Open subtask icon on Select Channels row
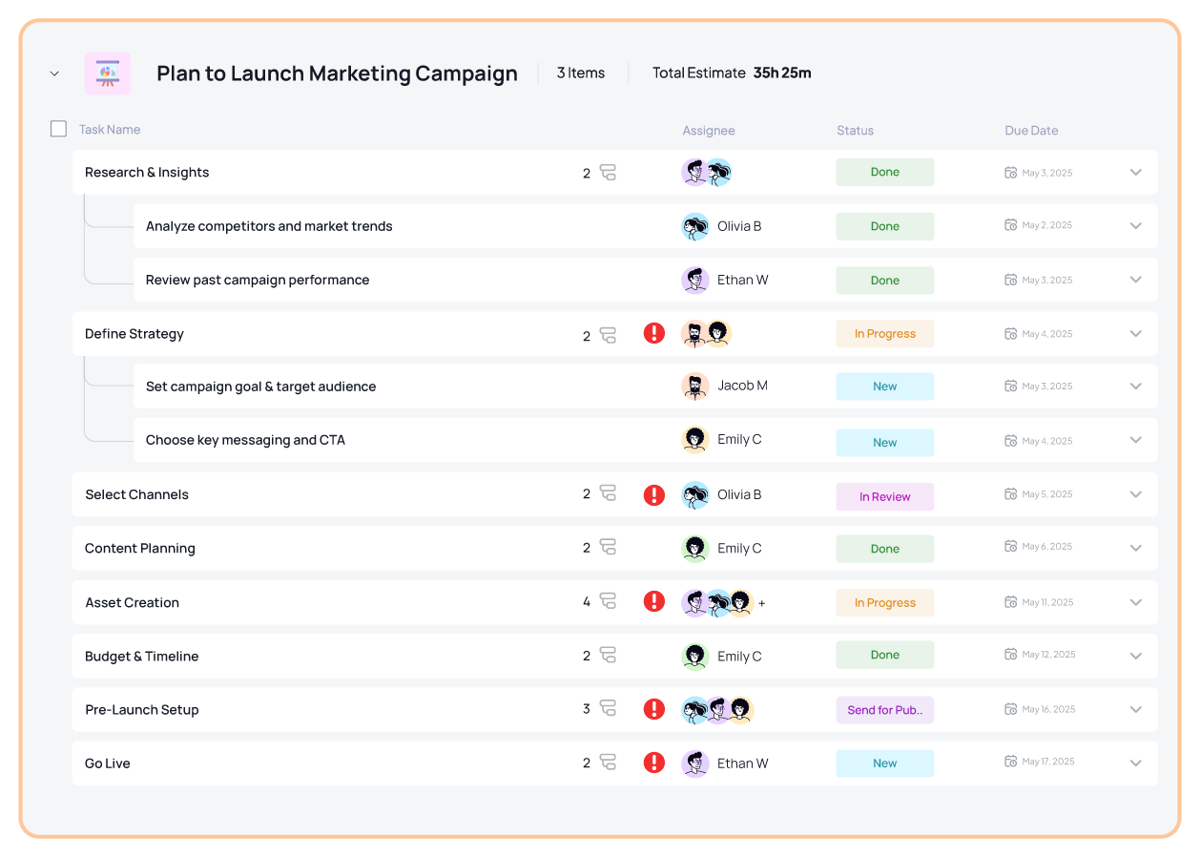Image resolution: width=1200 pixels, height=857 pixels. click(x=608, y=494)
